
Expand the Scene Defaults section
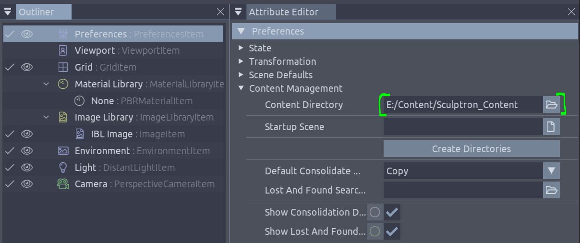pos(241,75)
